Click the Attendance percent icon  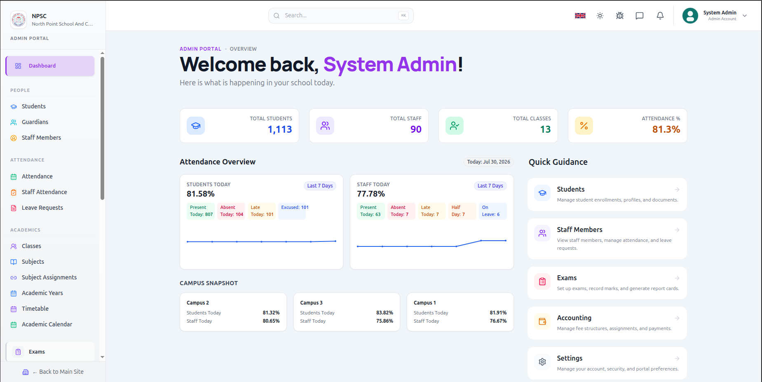(x=584, y=126)
